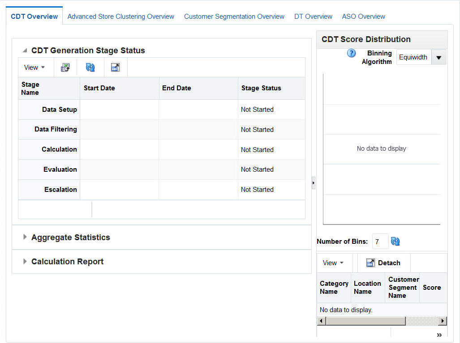Click the Customer Segment Name column header
This screenshot has width=460, height=343.
[x=402, y=288]
